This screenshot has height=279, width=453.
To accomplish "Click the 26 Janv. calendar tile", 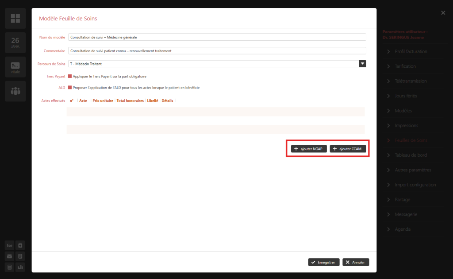I will pyautogui.click(x=15, y=43).
